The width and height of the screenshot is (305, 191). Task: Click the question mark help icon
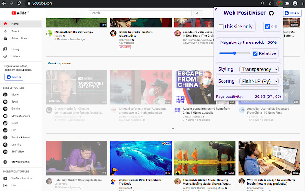pyautogui.click(x=216, y=9)
